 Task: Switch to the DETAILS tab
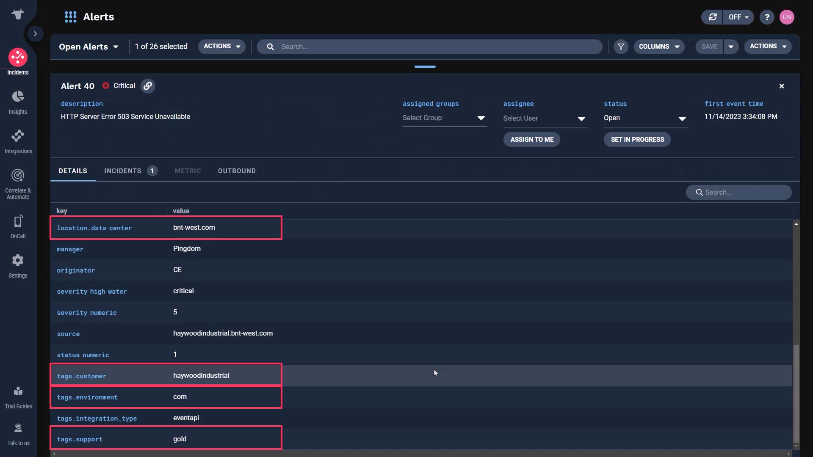click(x=73, y=171)
